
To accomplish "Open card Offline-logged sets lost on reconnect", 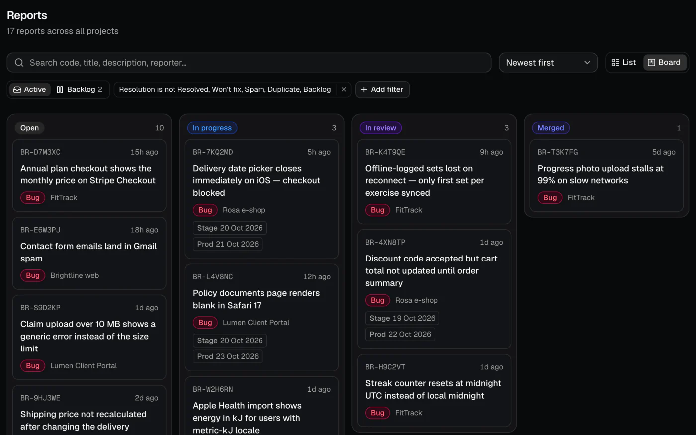I will click(434, 182).
